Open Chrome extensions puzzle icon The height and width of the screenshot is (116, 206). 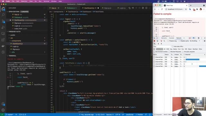coord(197,9)
